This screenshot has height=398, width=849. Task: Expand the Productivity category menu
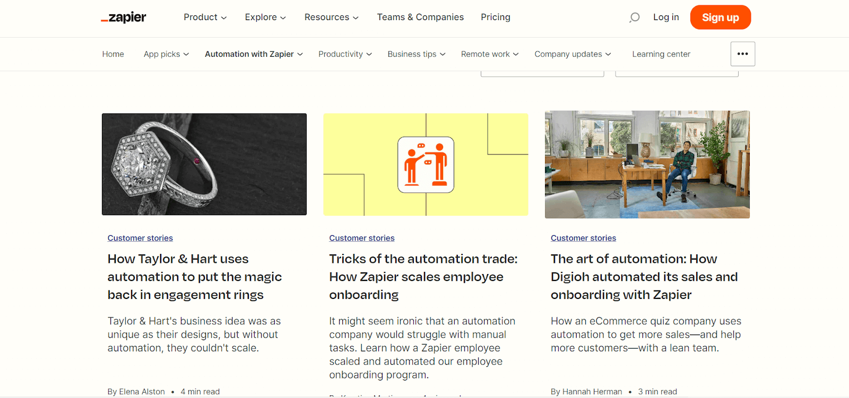pos(345,54)
